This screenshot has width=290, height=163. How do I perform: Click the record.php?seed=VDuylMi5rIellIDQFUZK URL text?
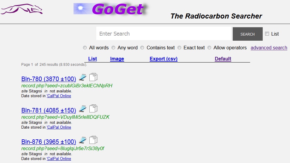coord(65,117)
